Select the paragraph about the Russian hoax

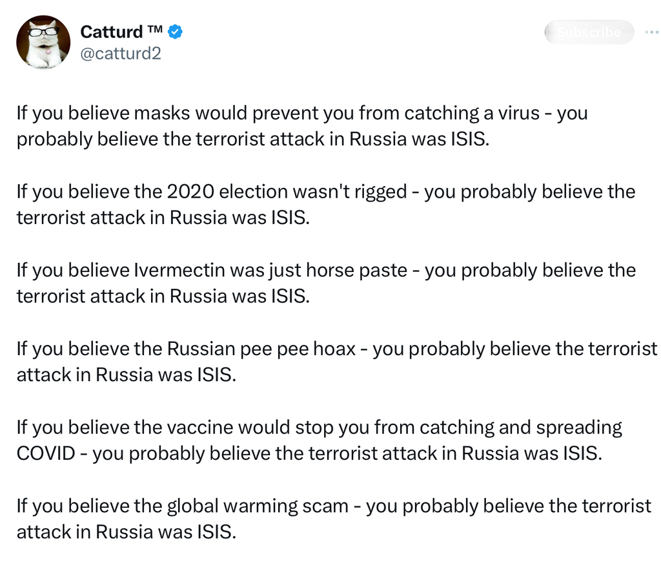point(336,362)
